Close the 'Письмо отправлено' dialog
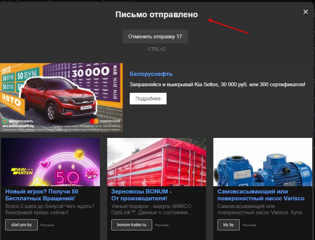 tap(305, 12)
